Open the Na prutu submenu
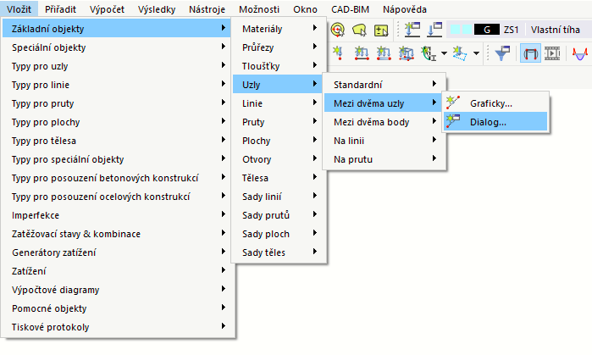This screenshot has height=355, width=592. click(x=385, y=159)
